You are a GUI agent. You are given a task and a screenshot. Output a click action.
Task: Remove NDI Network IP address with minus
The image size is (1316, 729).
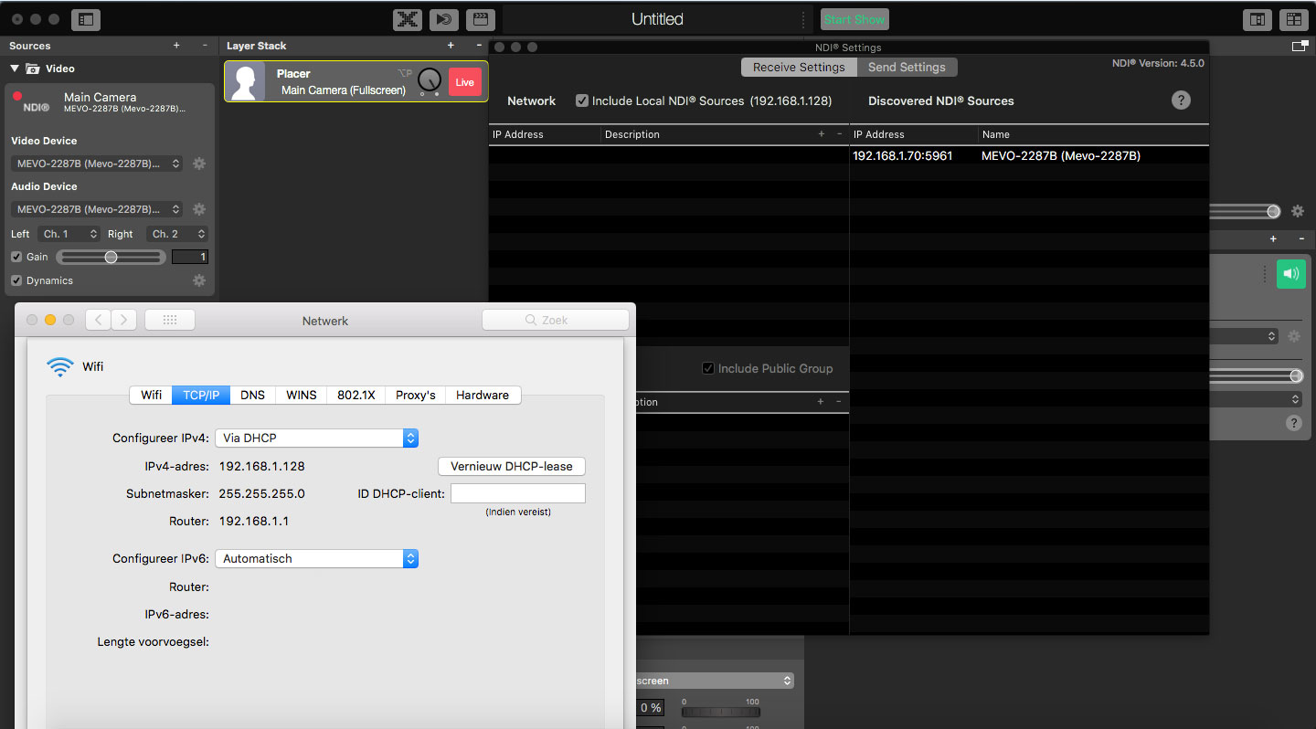pos(839,134)
